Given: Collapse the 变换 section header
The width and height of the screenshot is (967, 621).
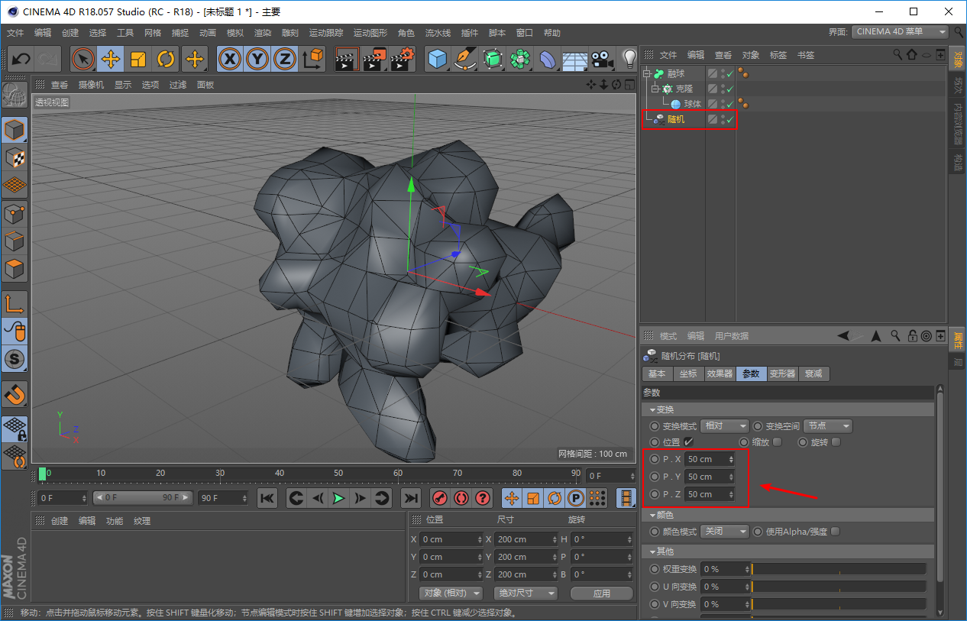Looking at the screenshot, I should coord(788,409).
